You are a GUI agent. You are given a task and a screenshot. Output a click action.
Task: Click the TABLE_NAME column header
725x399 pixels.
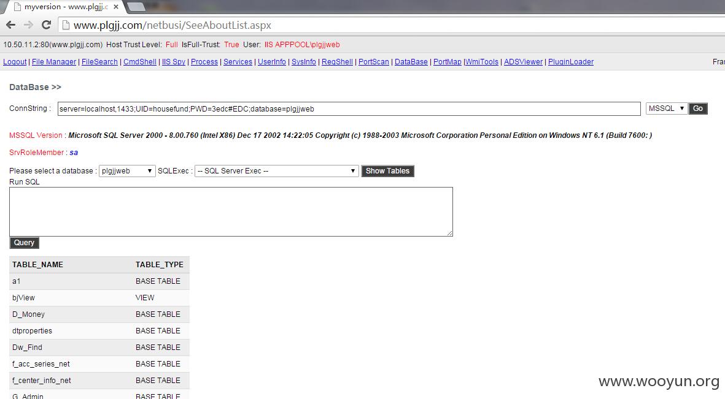[x=37, y=265]
